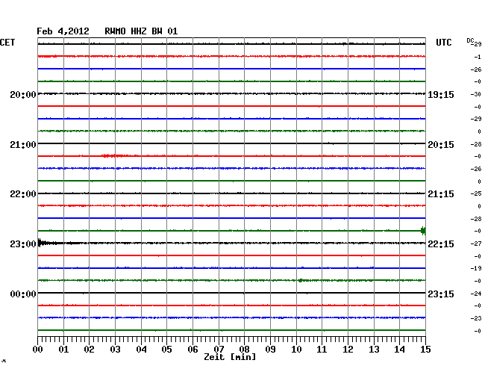485x369 pixels.
Task: Click the "01" minute axis label
Action: [x=63, y=350]
